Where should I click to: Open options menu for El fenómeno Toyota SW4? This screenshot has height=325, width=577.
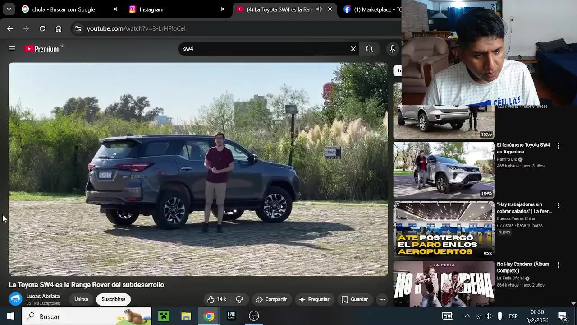coord(559,146)
